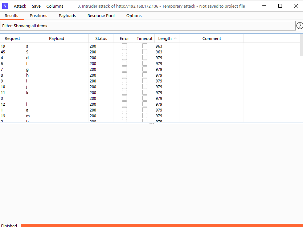This screenshot has height=227, width=303.
Task: Open the filter help question mark icon
Action: pyautogui.click(x=300, y=26)
